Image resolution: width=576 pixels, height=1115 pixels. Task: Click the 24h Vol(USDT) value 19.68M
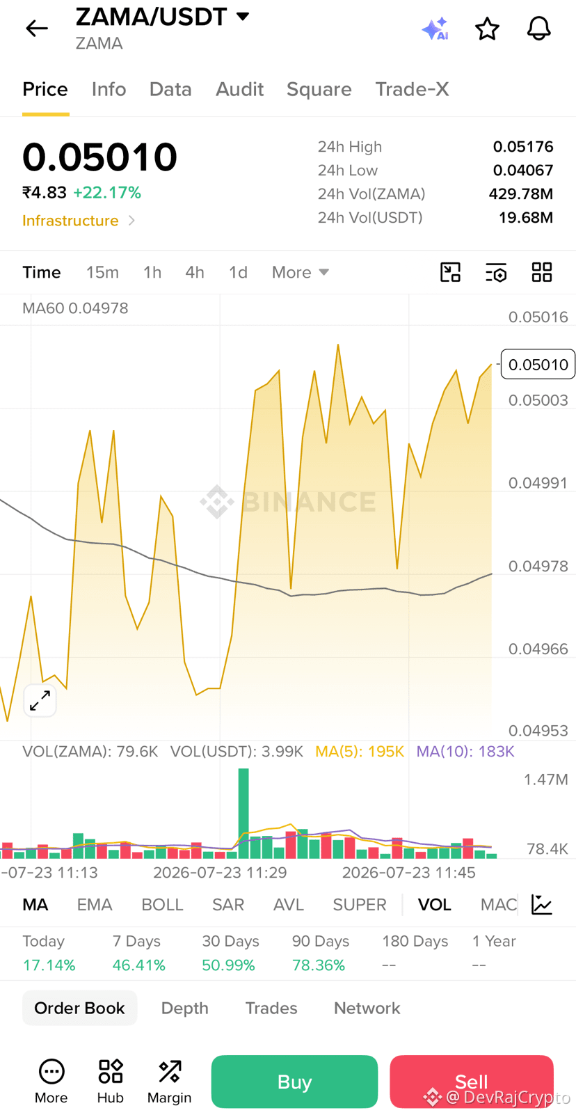click(x=526, y=218)
